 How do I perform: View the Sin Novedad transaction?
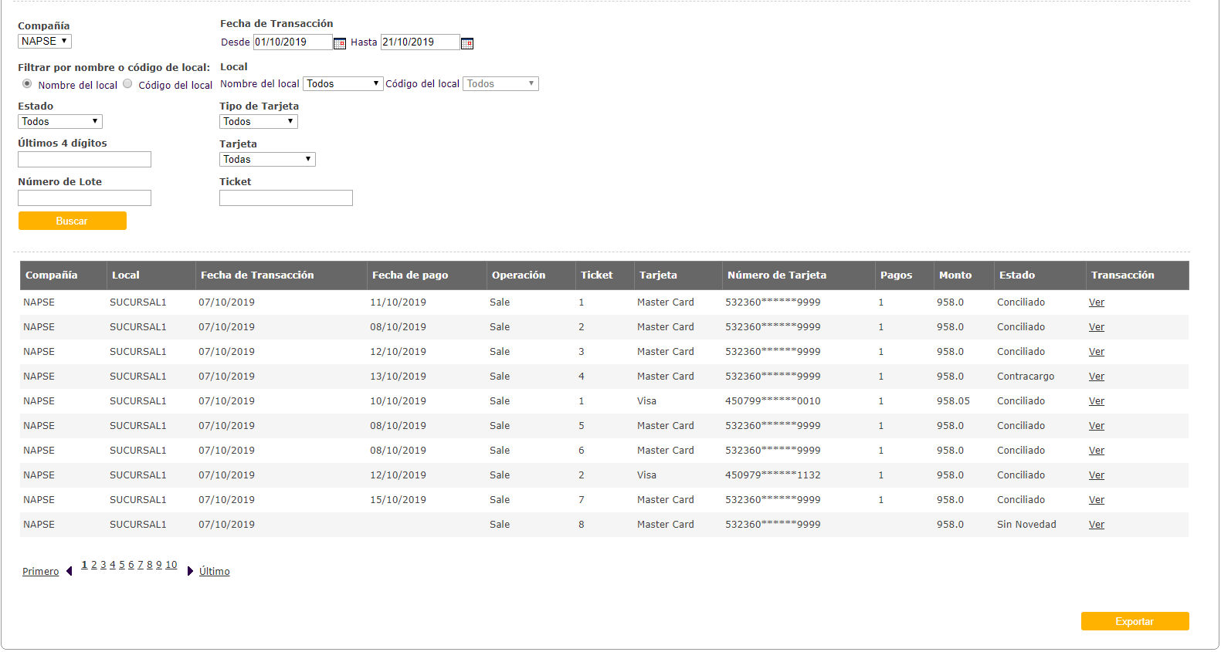point(1097,525)
